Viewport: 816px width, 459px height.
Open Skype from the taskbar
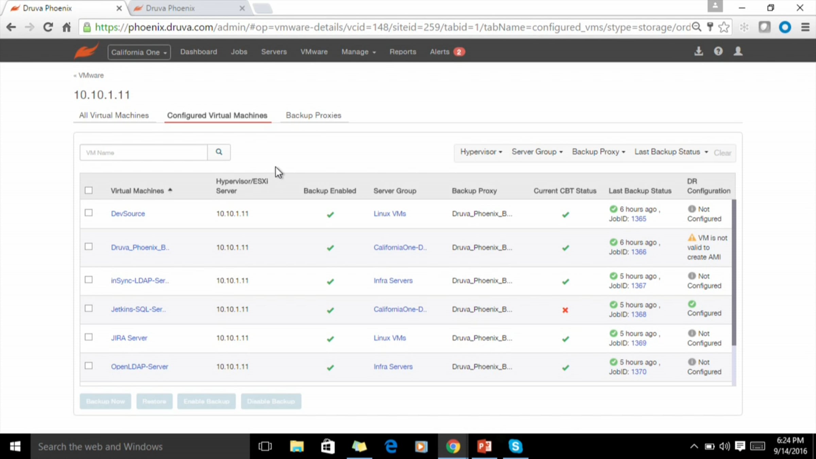(x=515, y=446)
